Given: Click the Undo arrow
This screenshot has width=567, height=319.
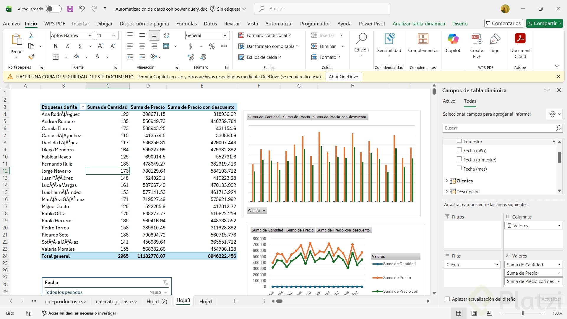Looking at the screenshot, I should (x=82, y=9).
